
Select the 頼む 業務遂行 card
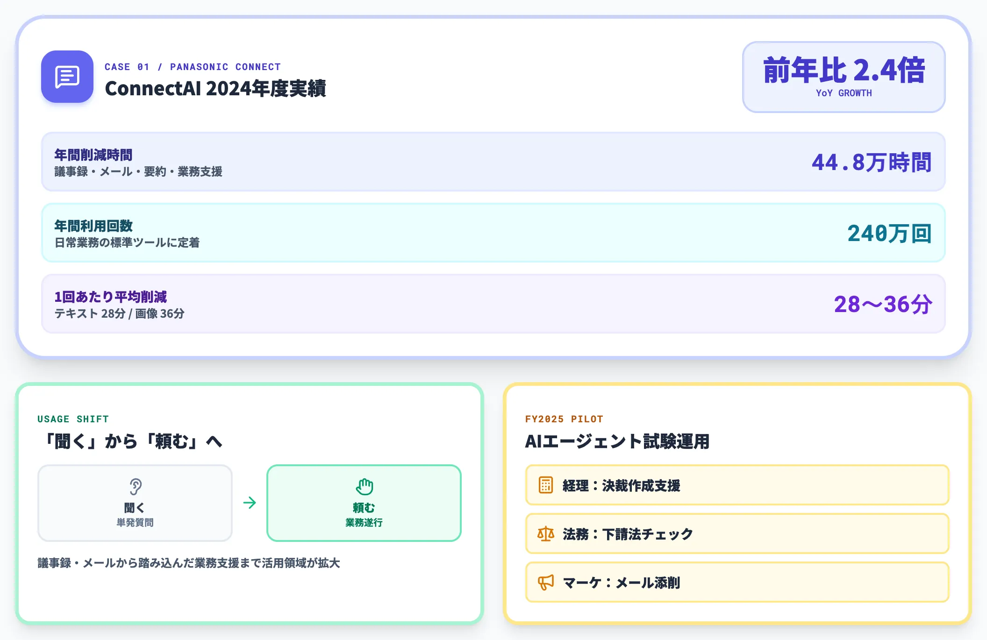tap(364, 503)
